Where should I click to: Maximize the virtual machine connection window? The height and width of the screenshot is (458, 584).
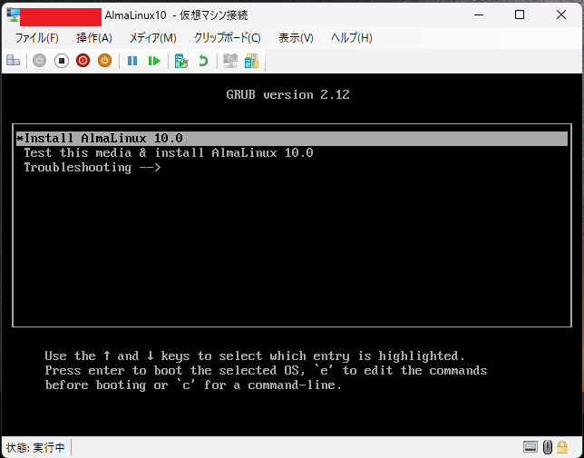[x=520, y=15]
